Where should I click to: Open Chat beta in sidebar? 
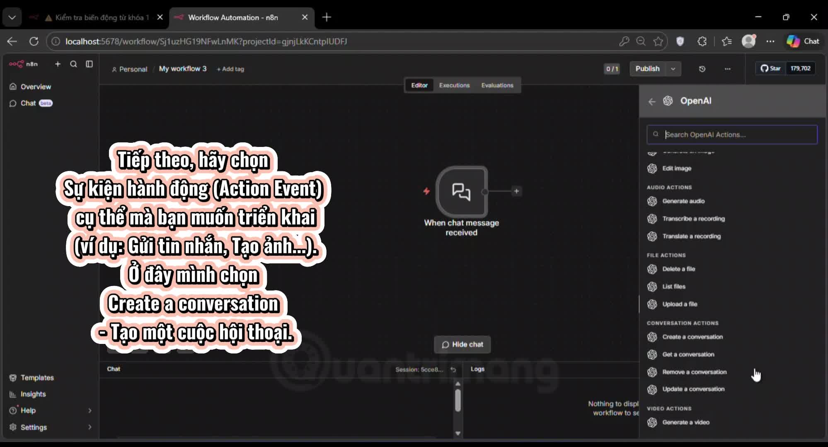click(x=31, y=103)
